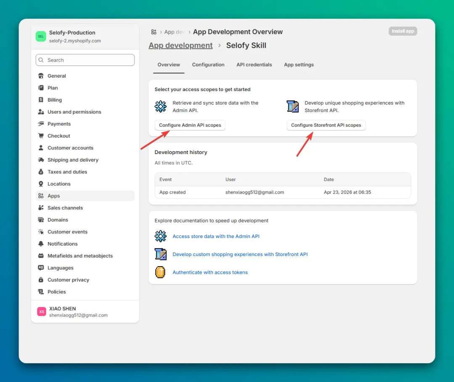Click Configure Storefront API scopes button
The height and width of the screenshot is (382, 454).
pyautogui.click(x=326, y=125)
